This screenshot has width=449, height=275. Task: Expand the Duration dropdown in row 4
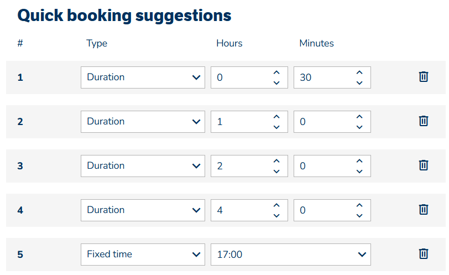143,210
